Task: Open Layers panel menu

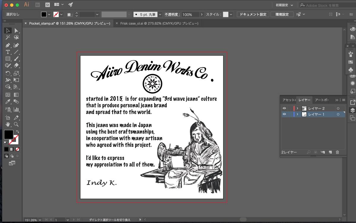Action: (344, 100)
